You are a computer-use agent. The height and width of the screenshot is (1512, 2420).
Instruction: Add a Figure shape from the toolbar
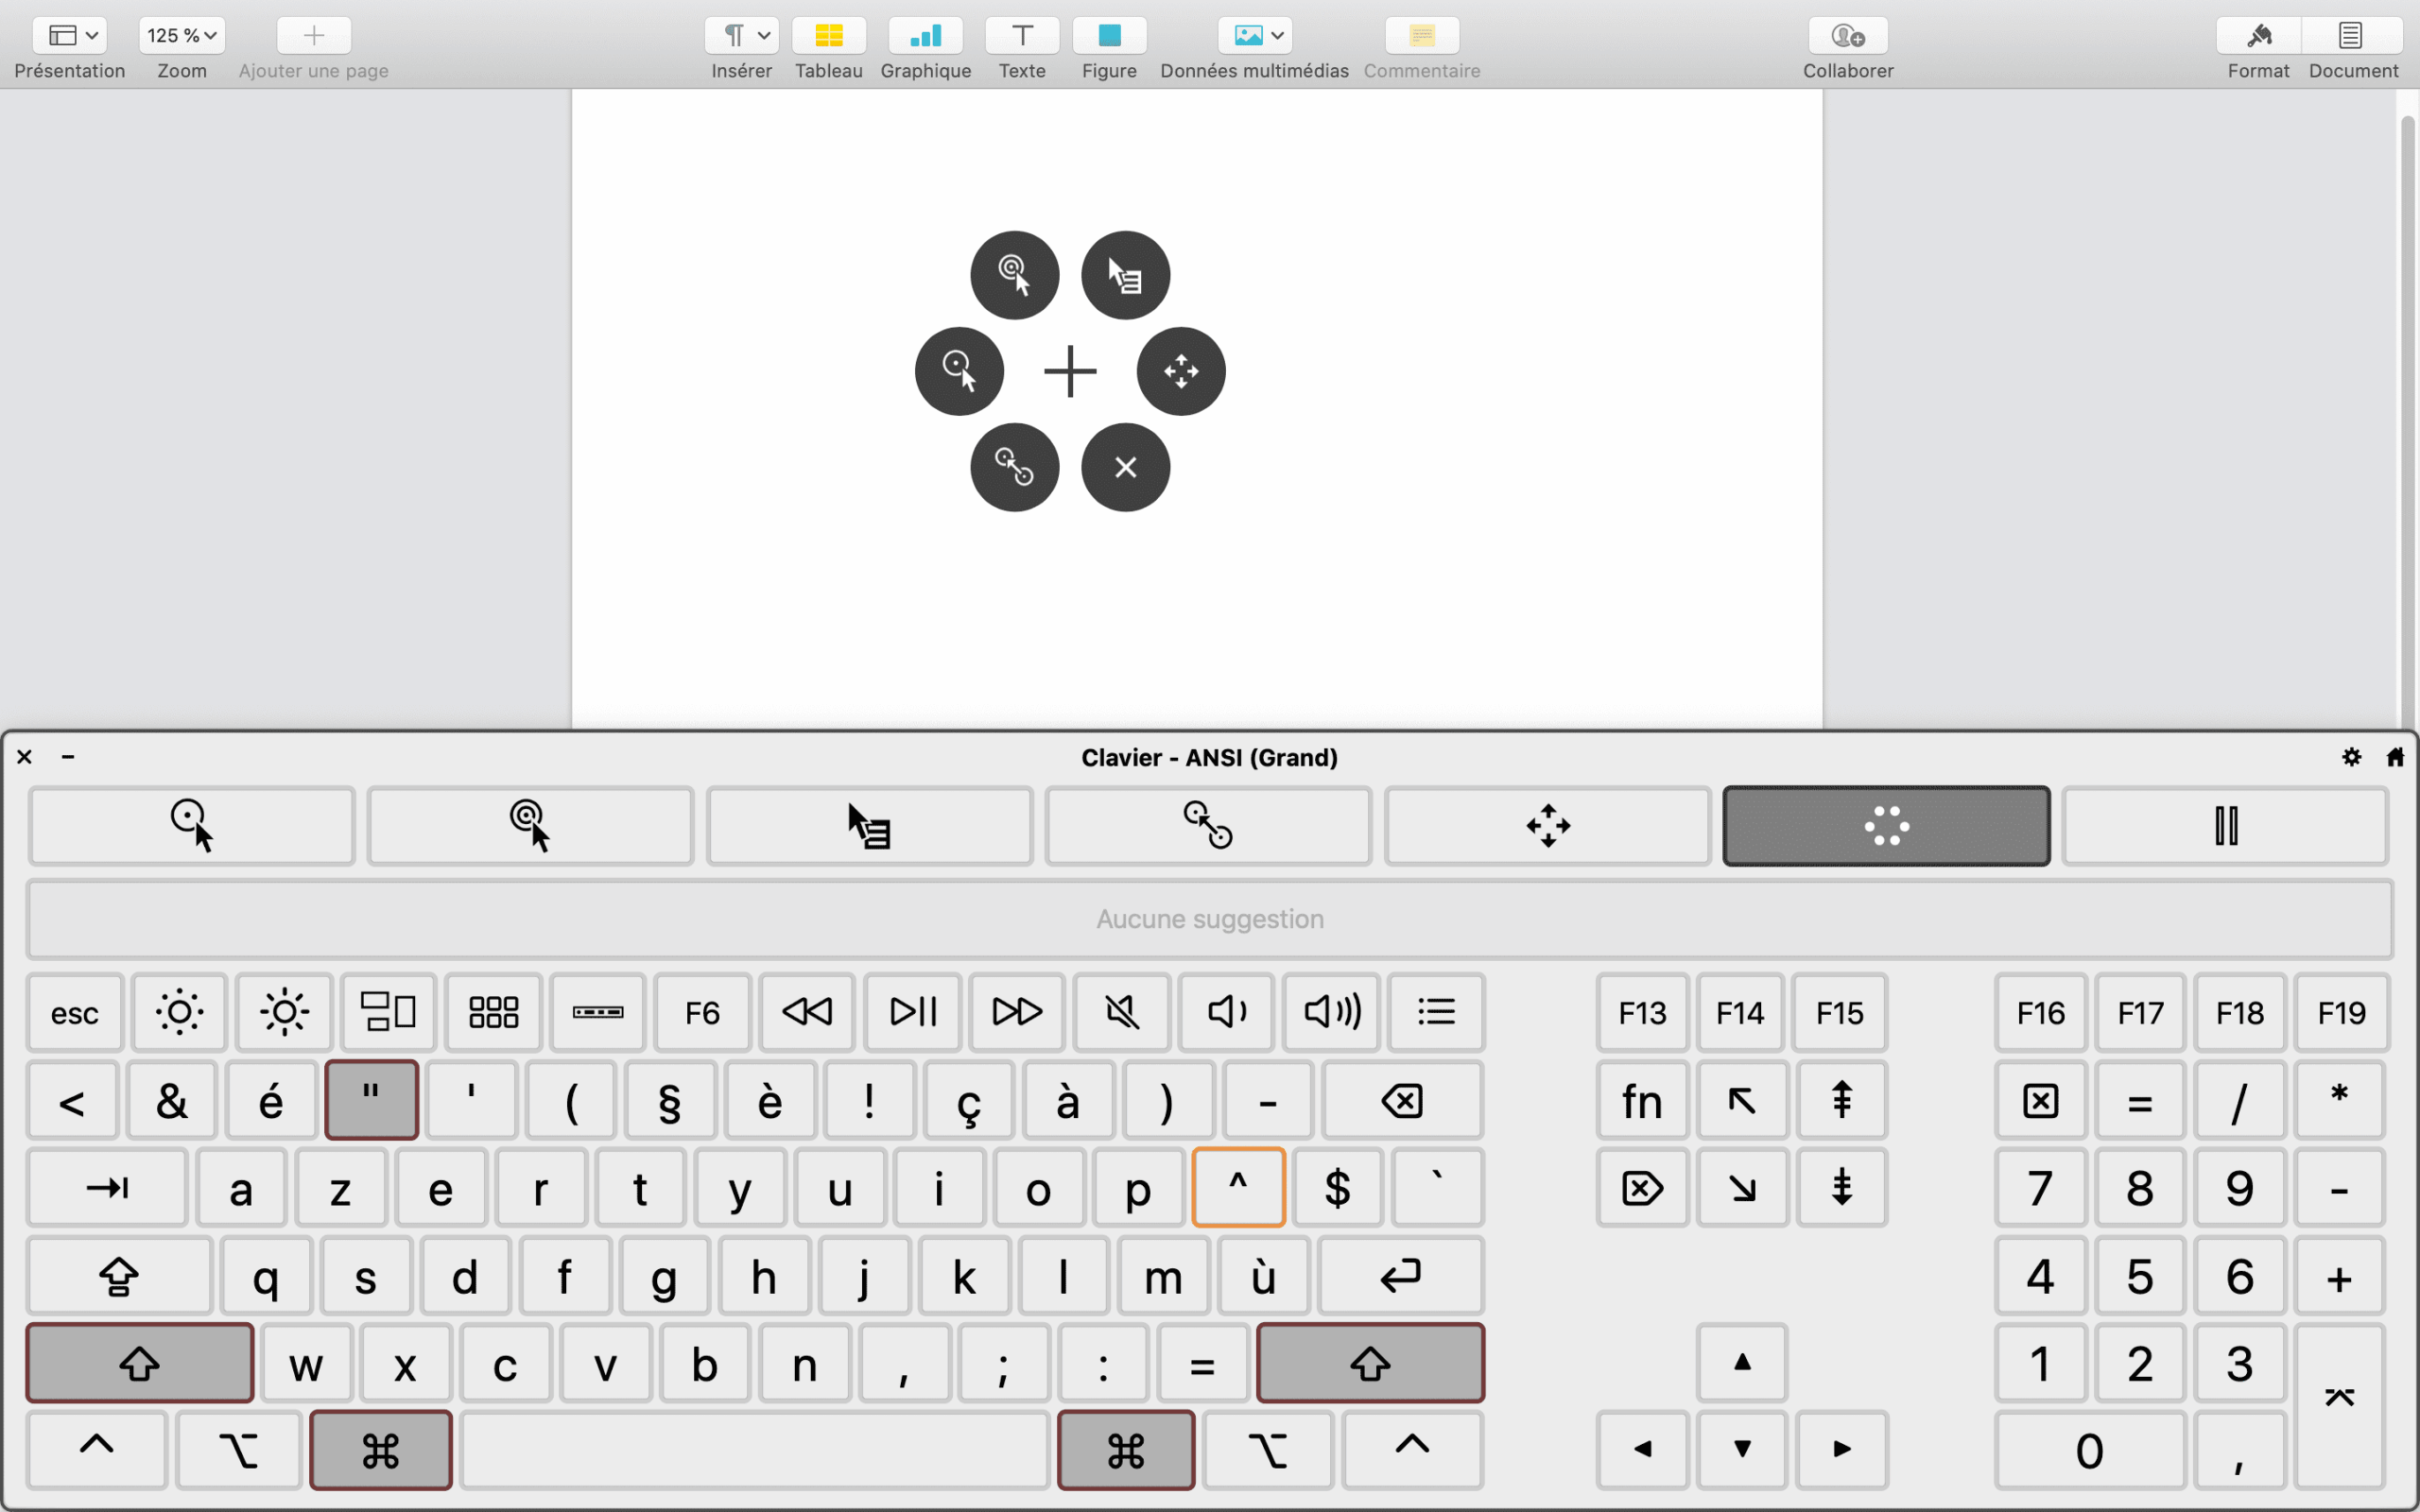pyautogui.click(x=1108, y=37)
